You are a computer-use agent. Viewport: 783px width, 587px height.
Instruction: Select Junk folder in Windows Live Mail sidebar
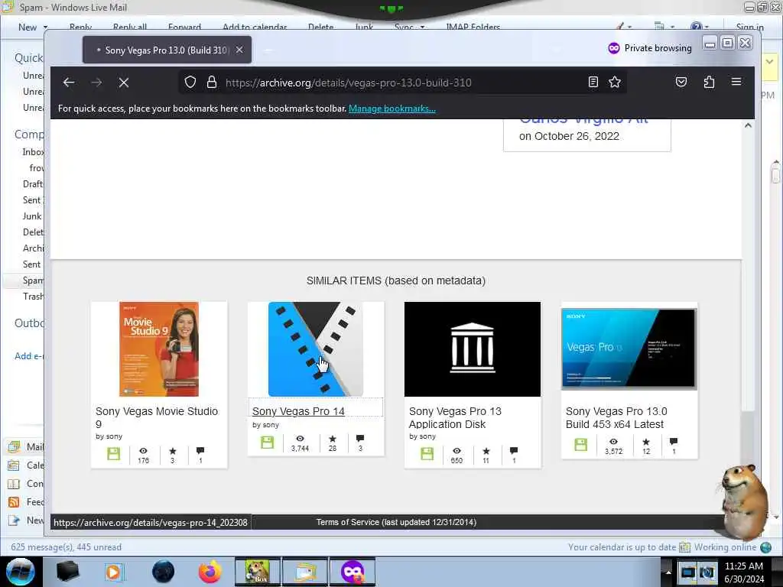(x=32, y=216)
